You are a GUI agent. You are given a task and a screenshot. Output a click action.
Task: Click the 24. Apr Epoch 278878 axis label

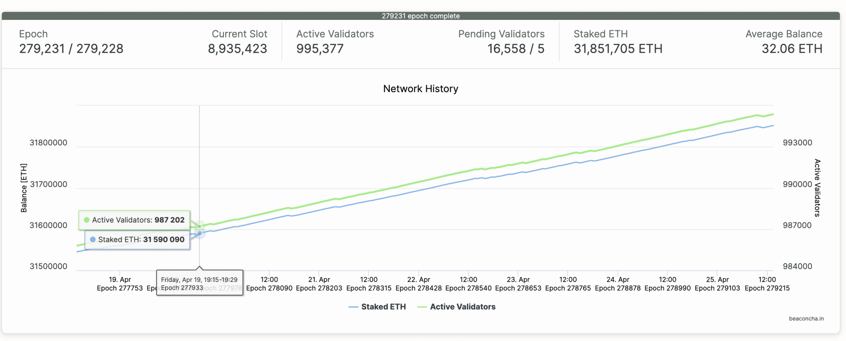click(618, 284)
